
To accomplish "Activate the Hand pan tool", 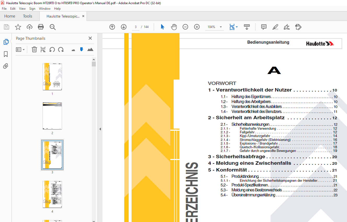I will coord(174,27).
